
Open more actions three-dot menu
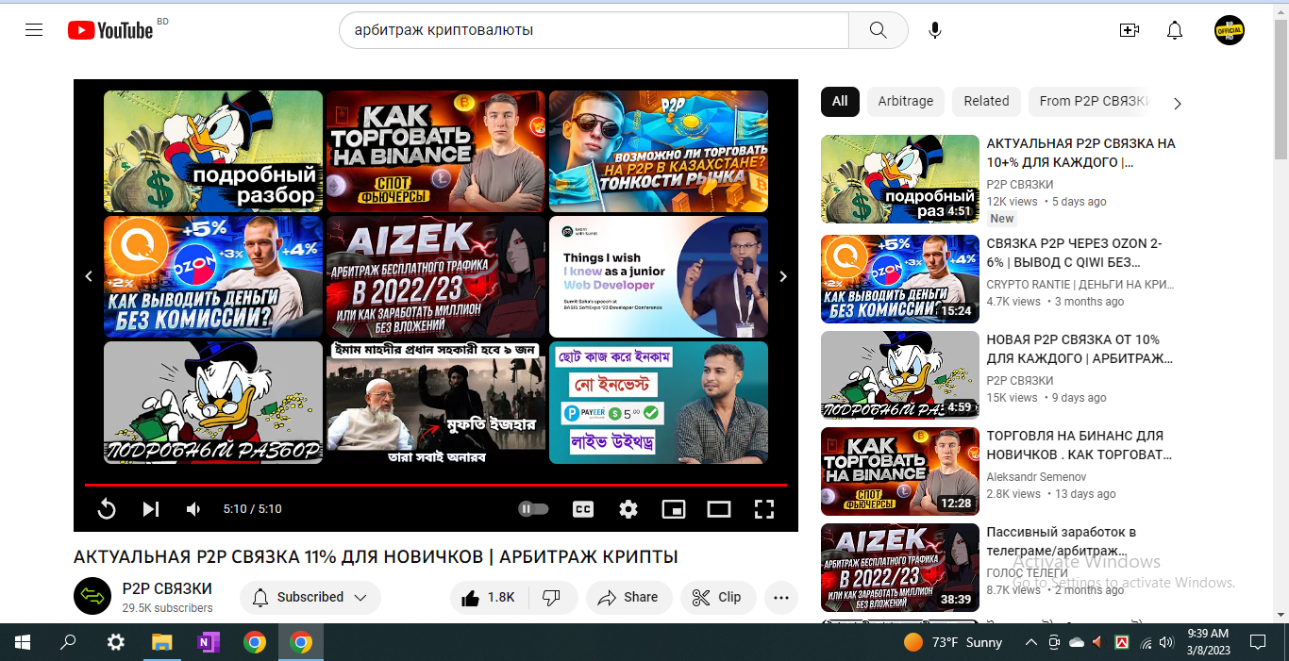coord(781,597)
